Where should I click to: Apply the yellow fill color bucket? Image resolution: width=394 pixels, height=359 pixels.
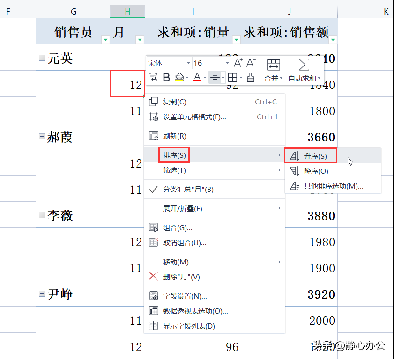point(179,77)
